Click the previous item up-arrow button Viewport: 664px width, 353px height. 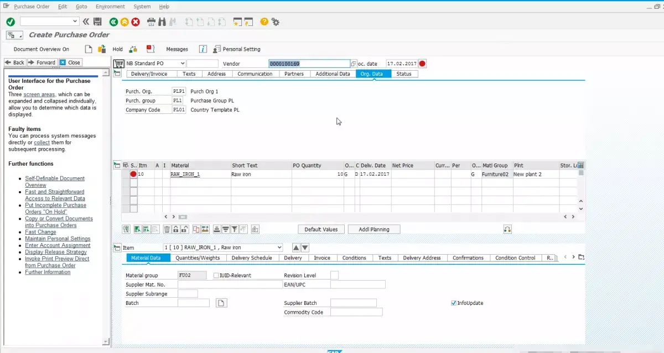coord(296,247)
